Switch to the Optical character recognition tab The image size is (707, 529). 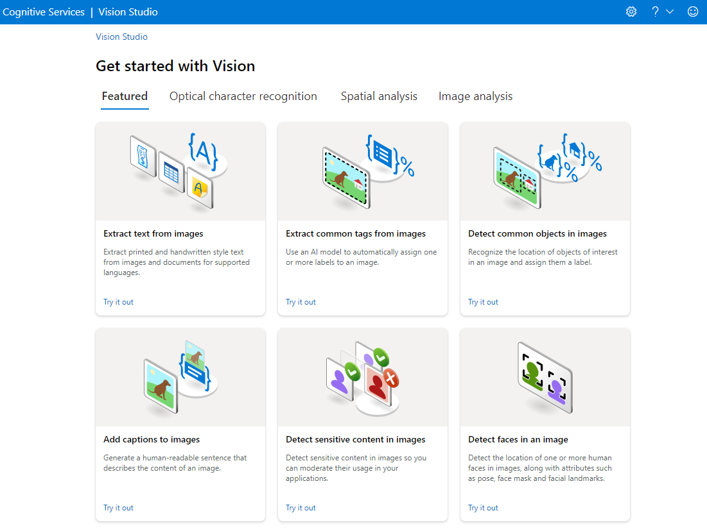click(x=243, y=96)
